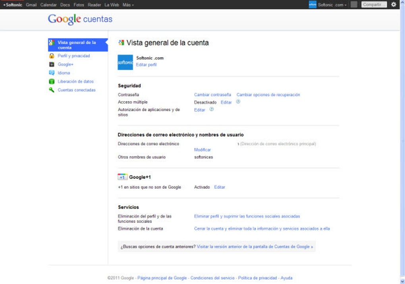The image size is (405, 284).
Task: Click the Ayuda footer link
Action: 286,278
